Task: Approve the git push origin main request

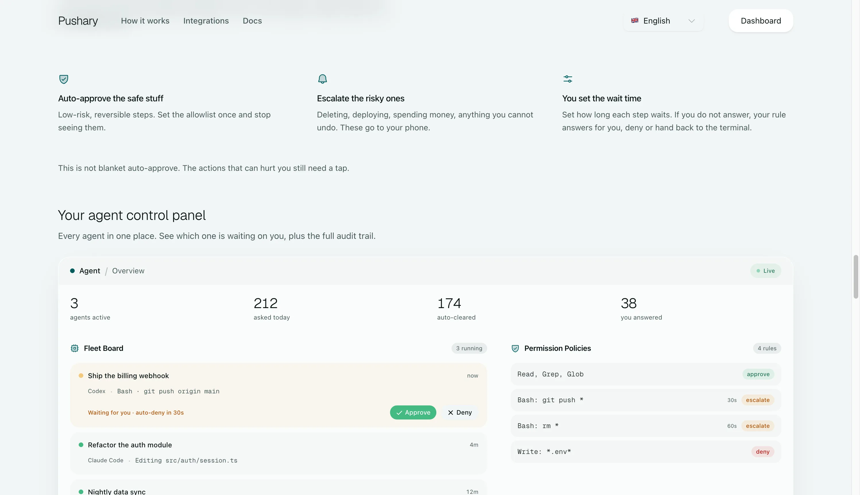Action: pyautogui.click(x=413, y=412)
